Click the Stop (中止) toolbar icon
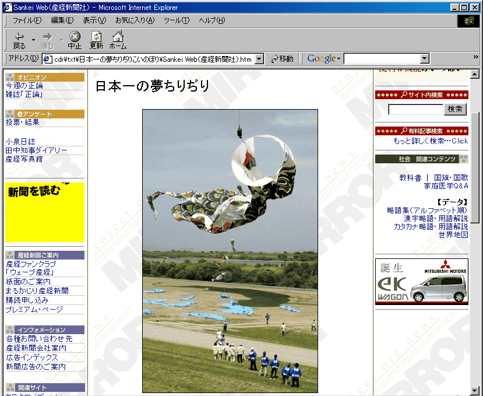The height and width of the screenshot is (396, 483). pyautogui.click(x=75, y=37)
